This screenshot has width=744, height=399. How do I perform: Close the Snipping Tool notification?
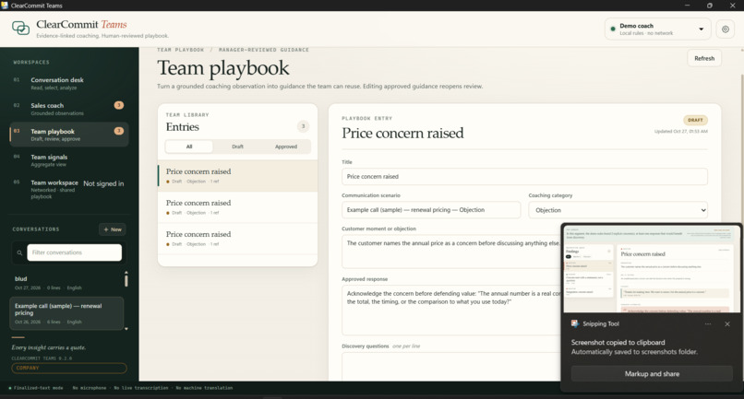[726, 324]
